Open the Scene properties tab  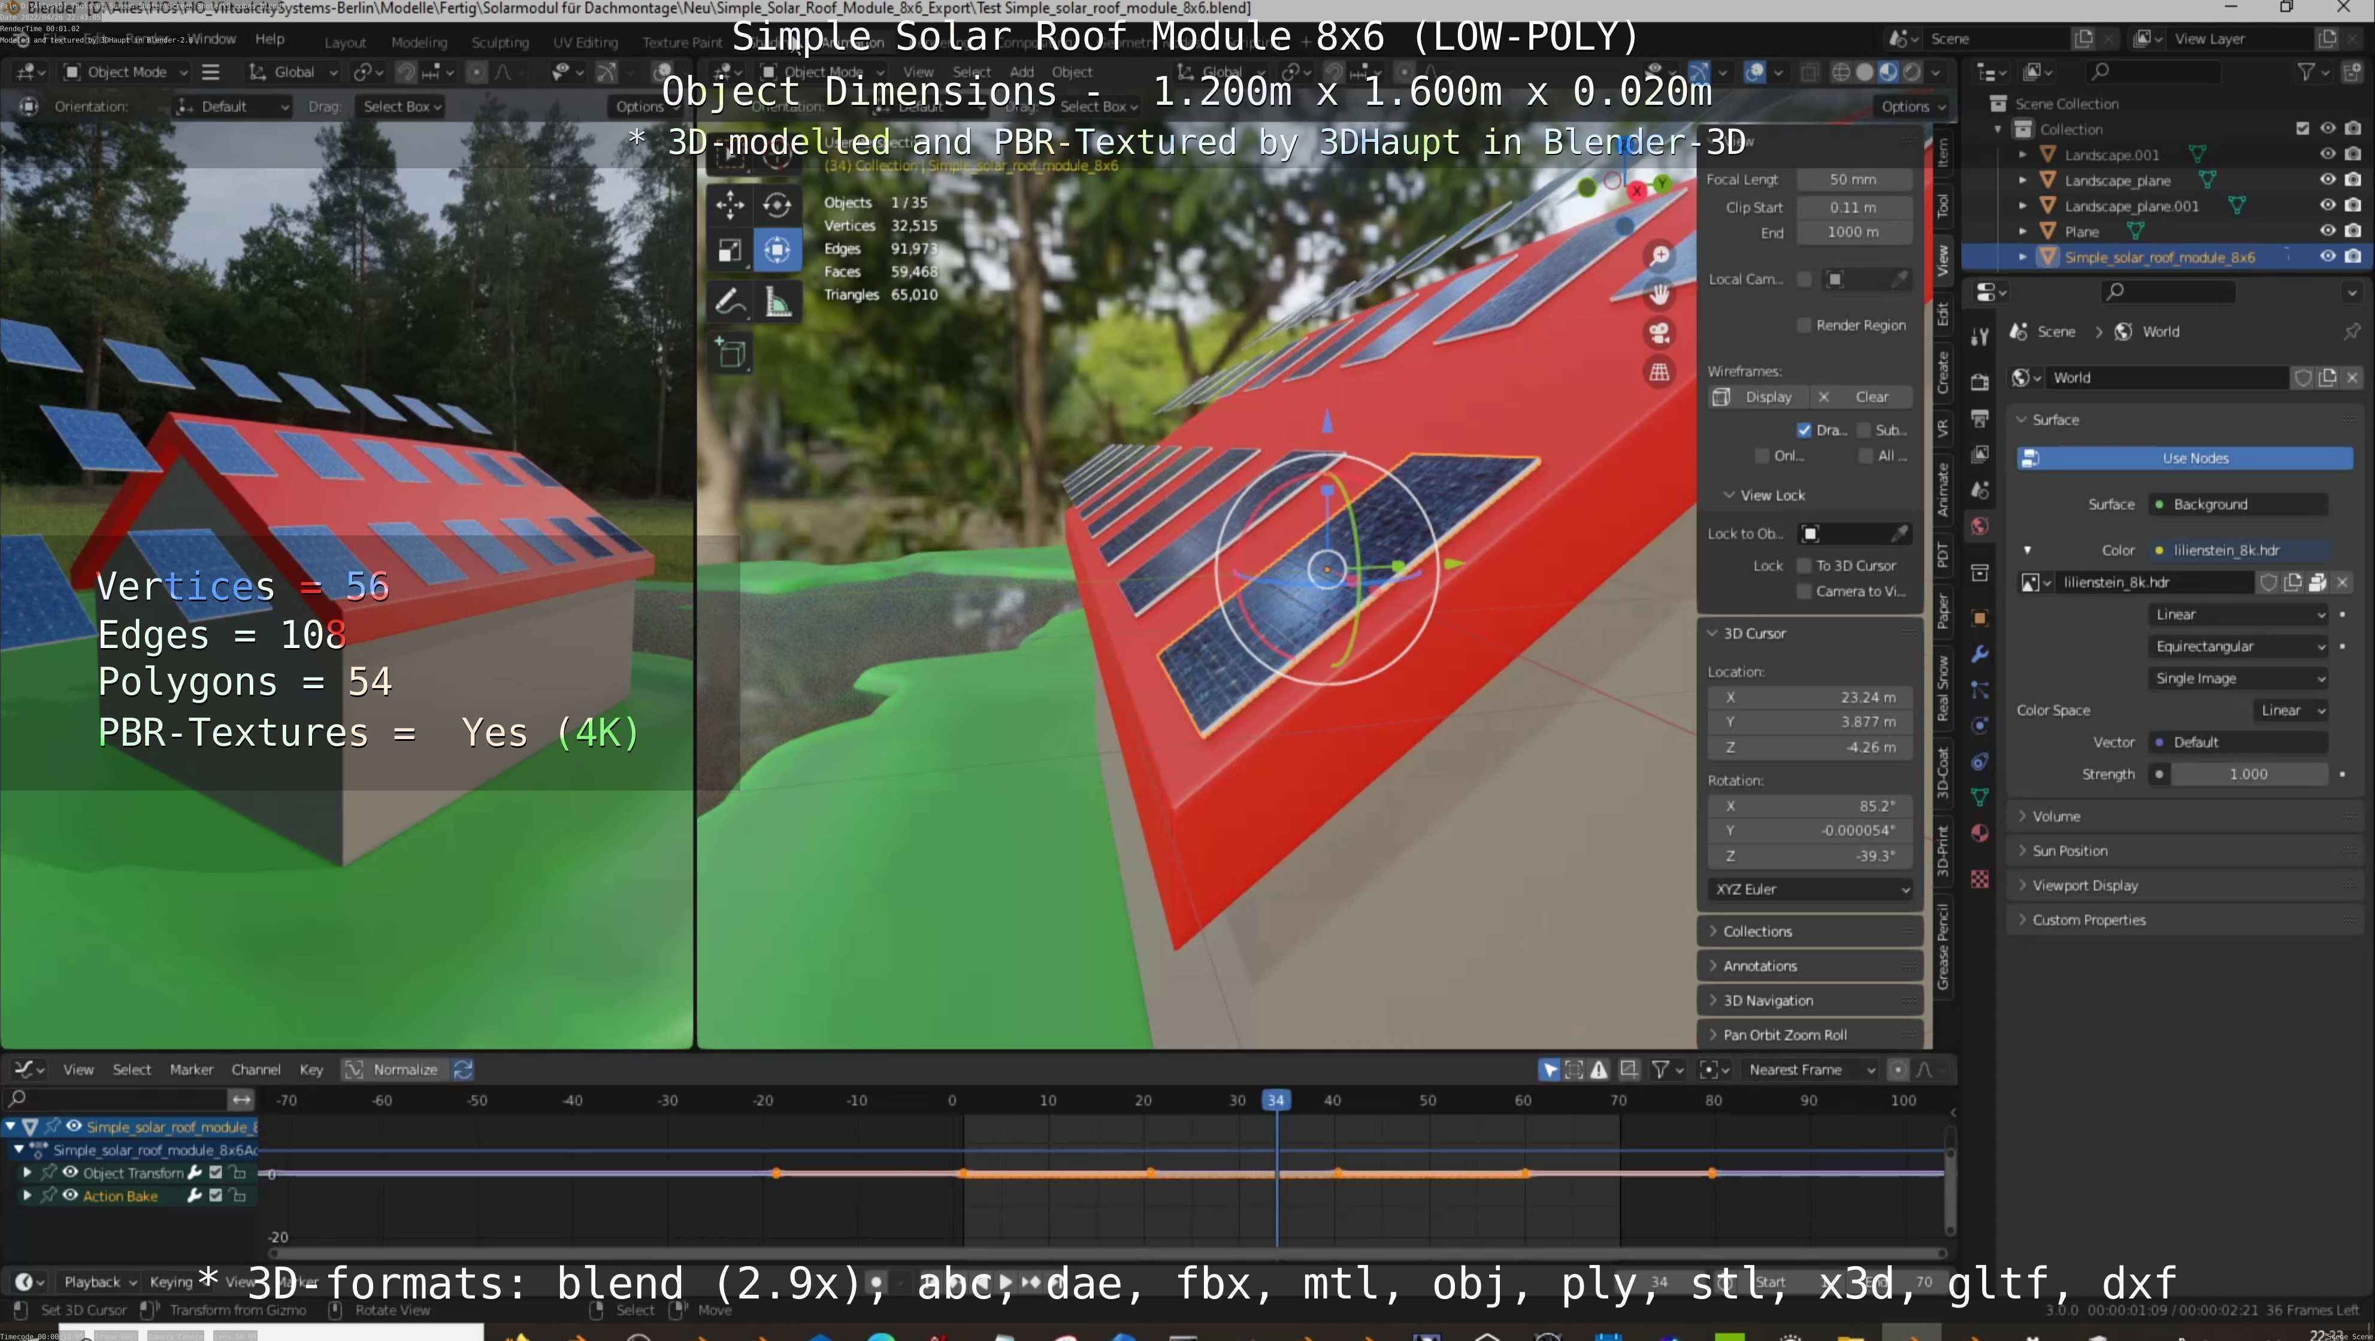coord(1980,489)
